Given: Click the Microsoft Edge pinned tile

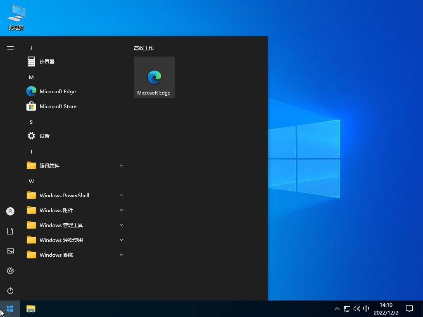Looking at the screenshot, I should tap(154, 77).
